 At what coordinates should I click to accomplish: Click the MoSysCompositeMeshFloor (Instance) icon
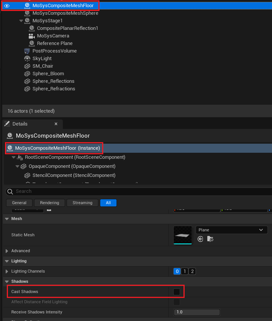pyautogui.click(x=10, y=148)
